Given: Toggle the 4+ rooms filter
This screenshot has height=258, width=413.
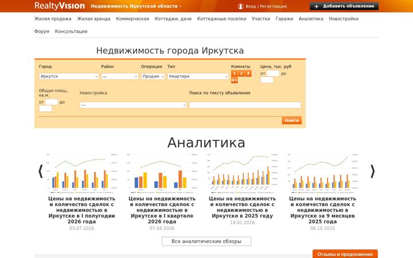Looking at the screenshot, I should point(235,80).
